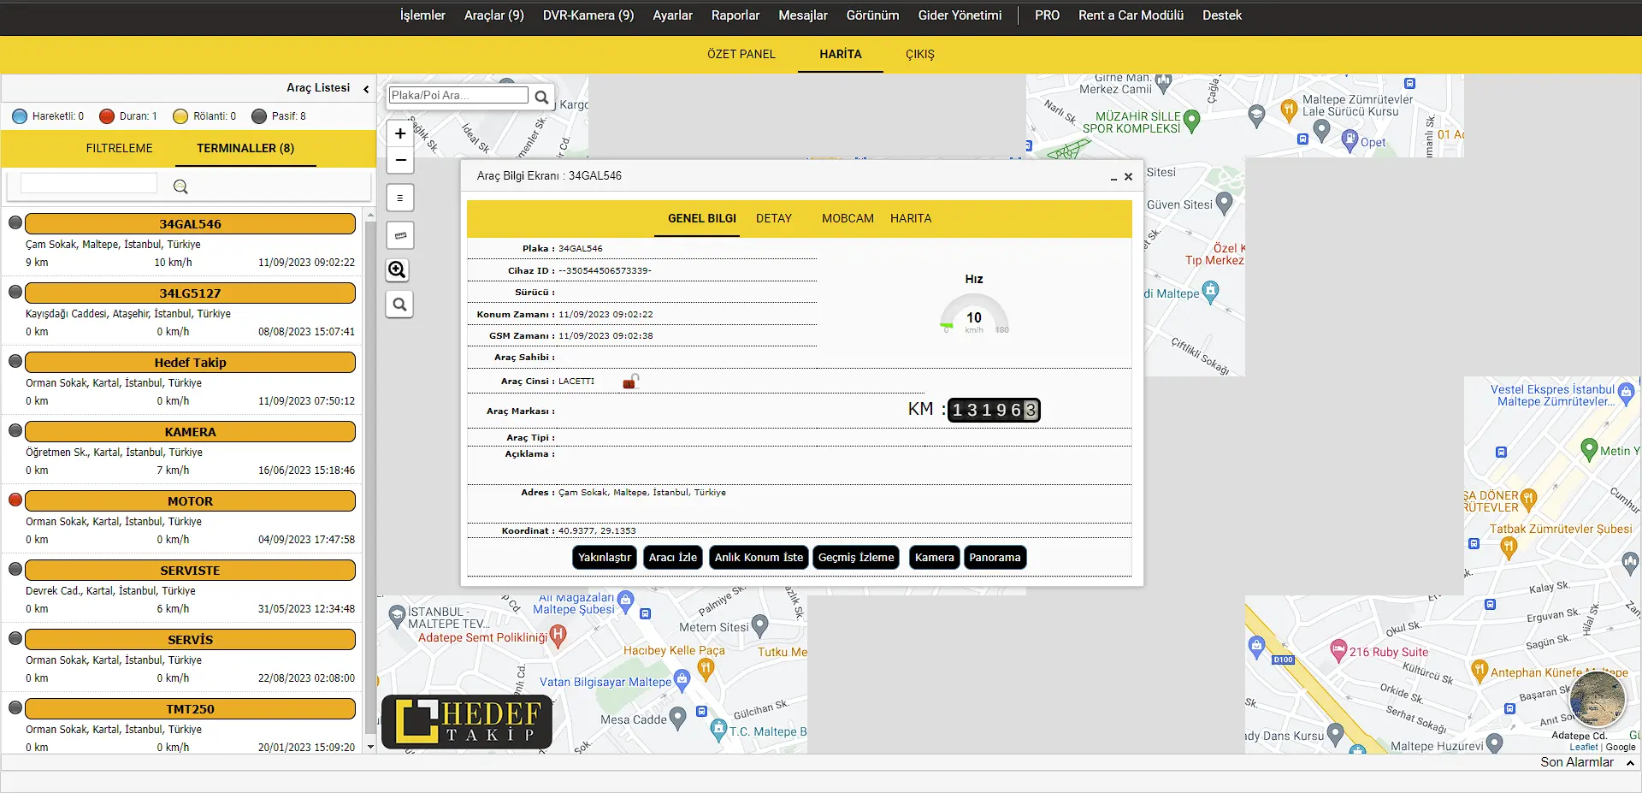Open the map layers list icon

399,198
